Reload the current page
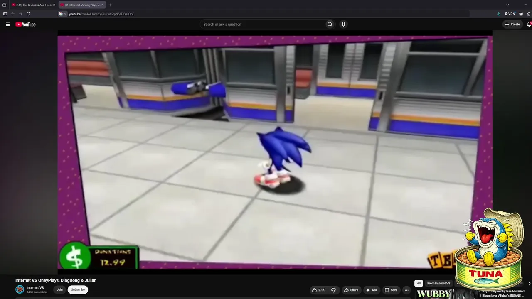Image resolution: width=532 pixels, height=299 pixels. 28,14
